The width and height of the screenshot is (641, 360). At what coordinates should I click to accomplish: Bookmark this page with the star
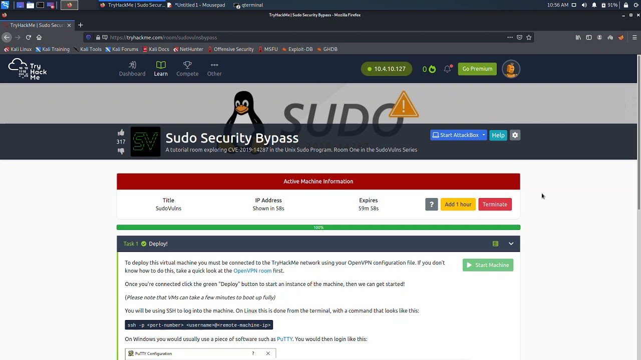[528, 37]
